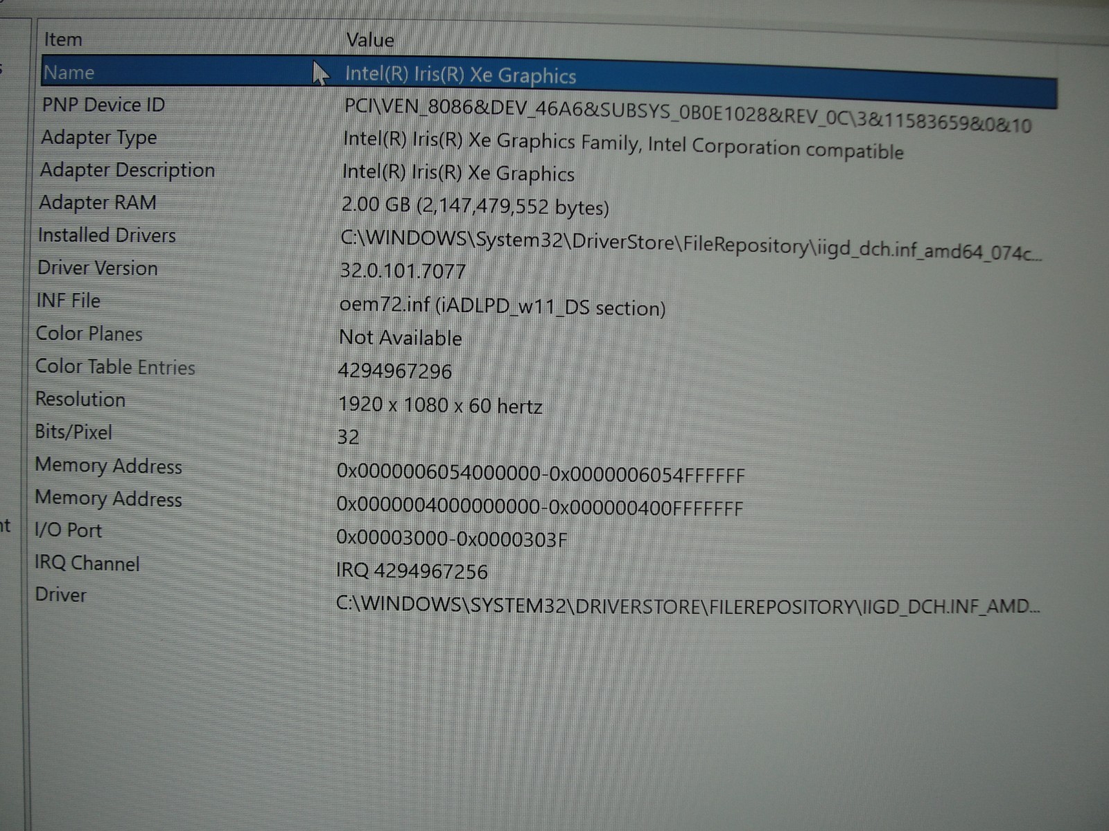Click the PCI\VEN_8086&DEV_46A6 device ID value
Screen dimensions: 1109x831
[688, 115]
